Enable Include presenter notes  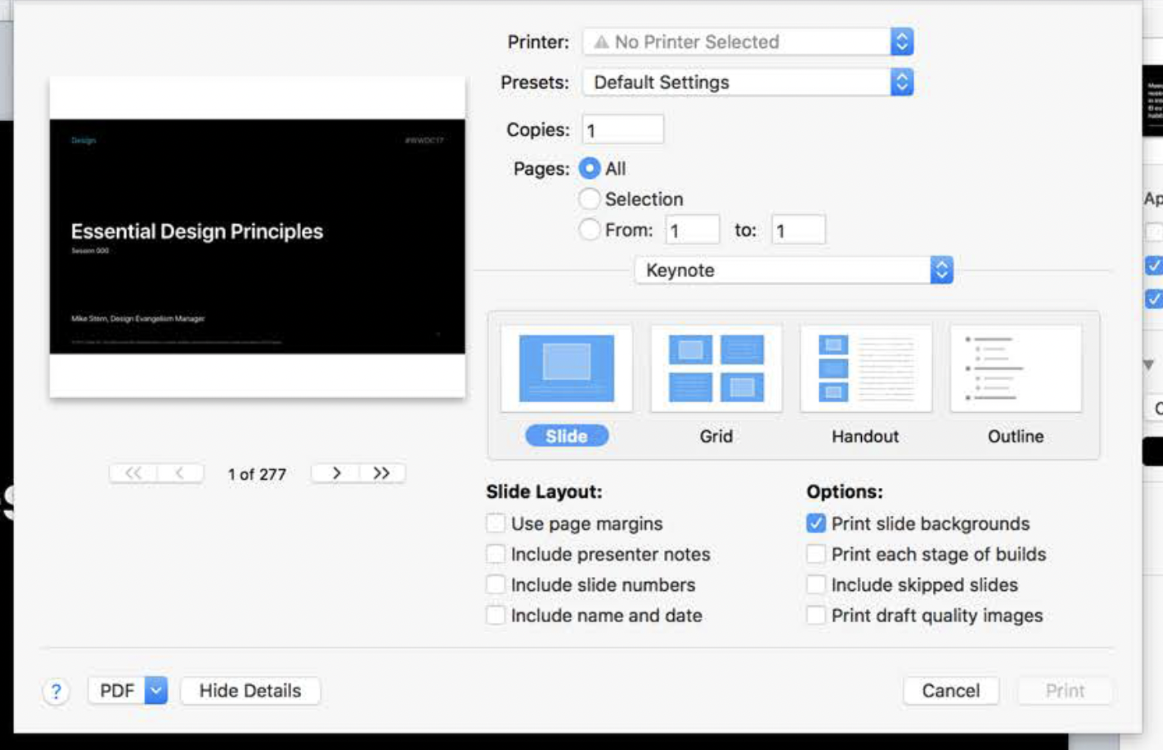496,554
